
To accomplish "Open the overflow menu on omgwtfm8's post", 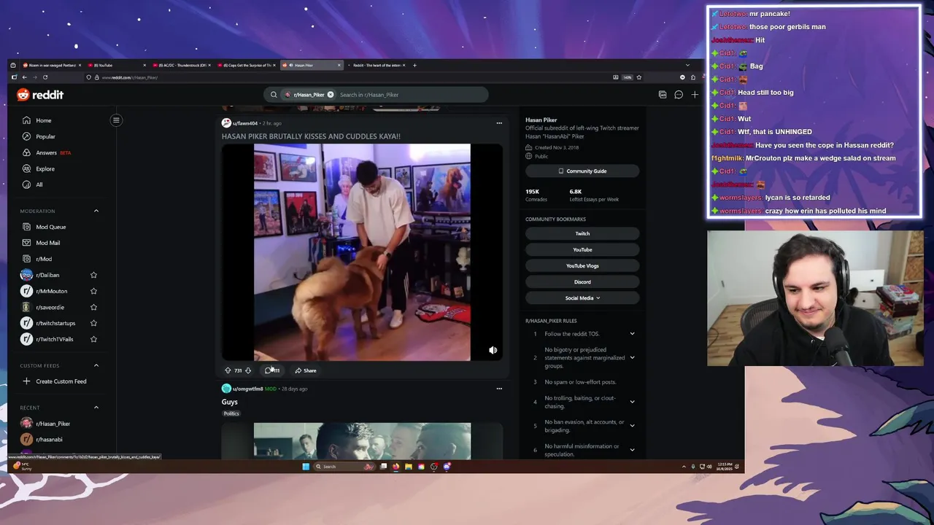I will tap(499, 389).
